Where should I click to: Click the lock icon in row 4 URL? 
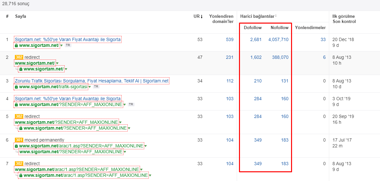point(16,105)
